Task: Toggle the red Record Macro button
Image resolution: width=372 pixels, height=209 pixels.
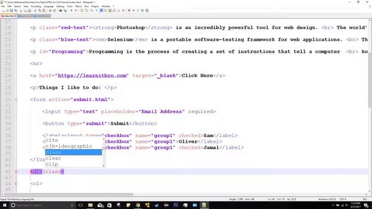Action: tap(129, 10)
